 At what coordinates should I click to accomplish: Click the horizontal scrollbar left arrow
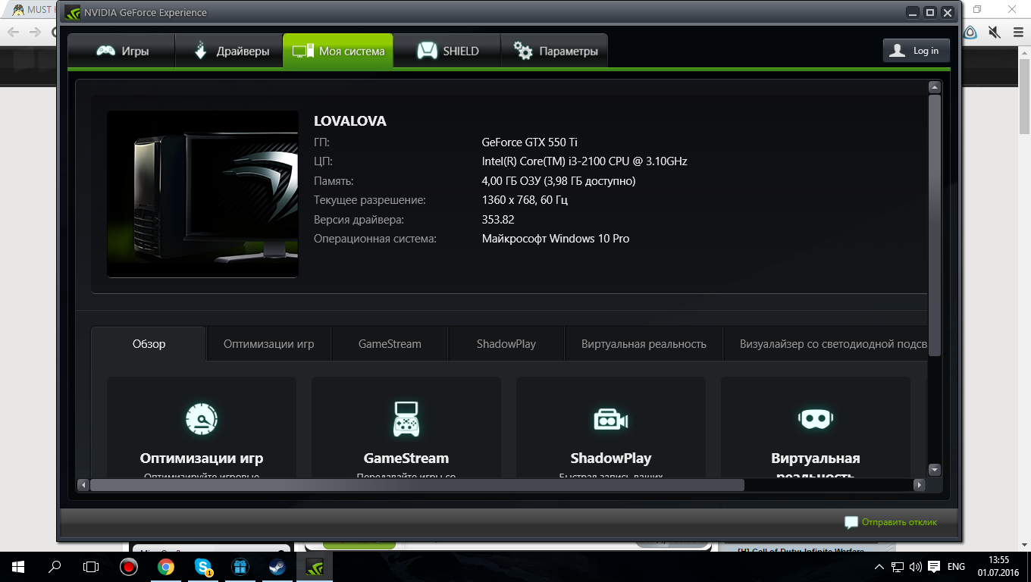point(83,485)
